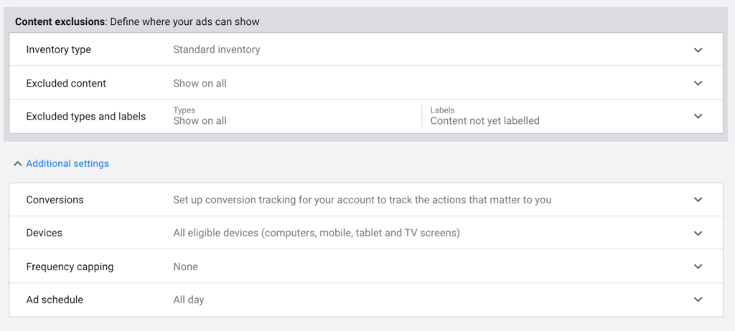Click the Frequency capping chevron arrow
The height and width of the screenshot is (331, 735).
tap(698, 267)
